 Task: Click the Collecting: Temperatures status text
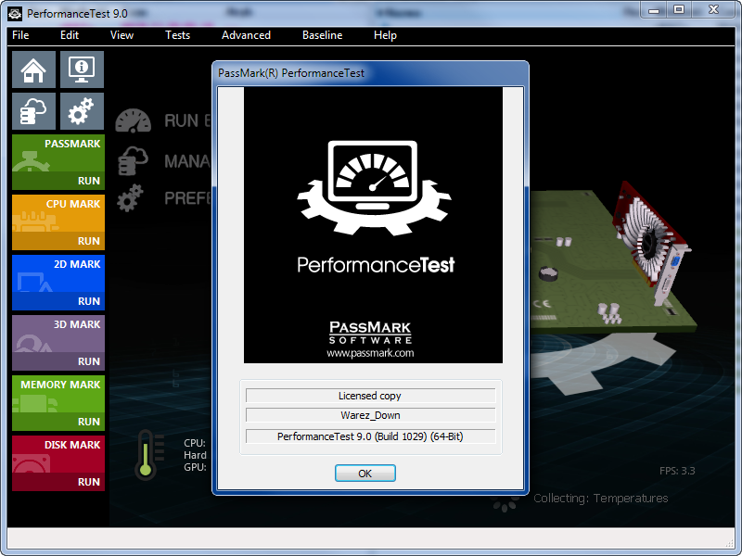[x=600, y=499]
